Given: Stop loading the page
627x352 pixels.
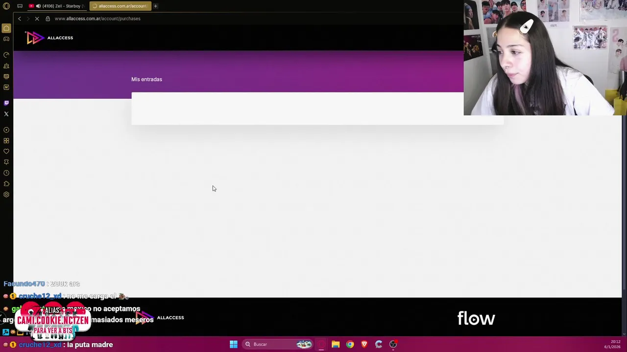Looking at the screenshot, I should point(37,19).
